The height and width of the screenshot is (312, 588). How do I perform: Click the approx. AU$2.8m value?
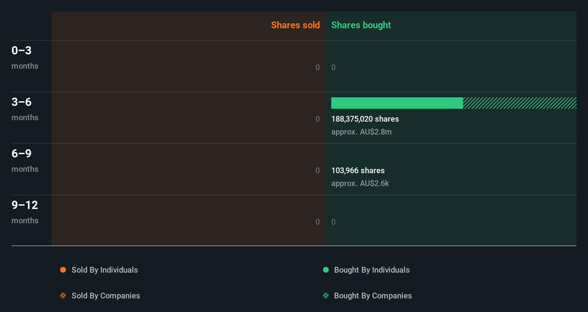tap(361, 132)
